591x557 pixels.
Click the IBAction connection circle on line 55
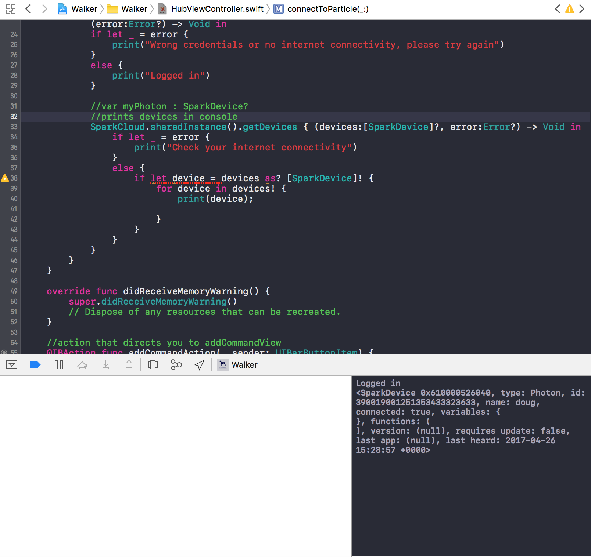tap(4, 352)
